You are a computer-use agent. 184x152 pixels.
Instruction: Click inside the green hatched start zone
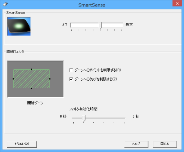tap(31, 79)
